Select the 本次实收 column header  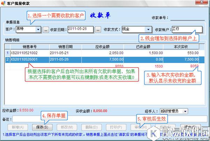tap(181, 47)
